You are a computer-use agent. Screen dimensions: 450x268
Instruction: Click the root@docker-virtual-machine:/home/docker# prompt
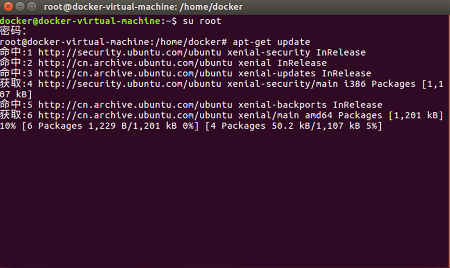[x=113, y=42]
